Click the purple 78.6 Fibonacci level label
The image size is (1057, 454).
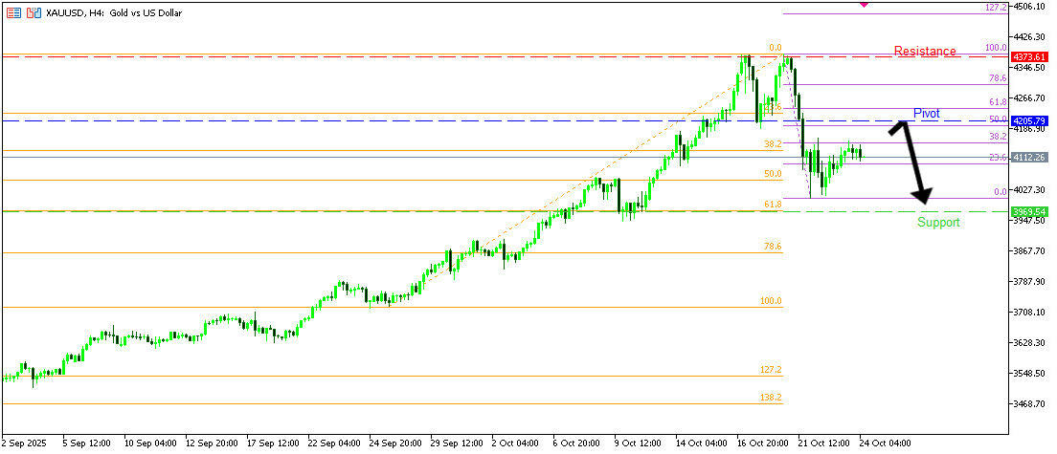pos(997,78)
